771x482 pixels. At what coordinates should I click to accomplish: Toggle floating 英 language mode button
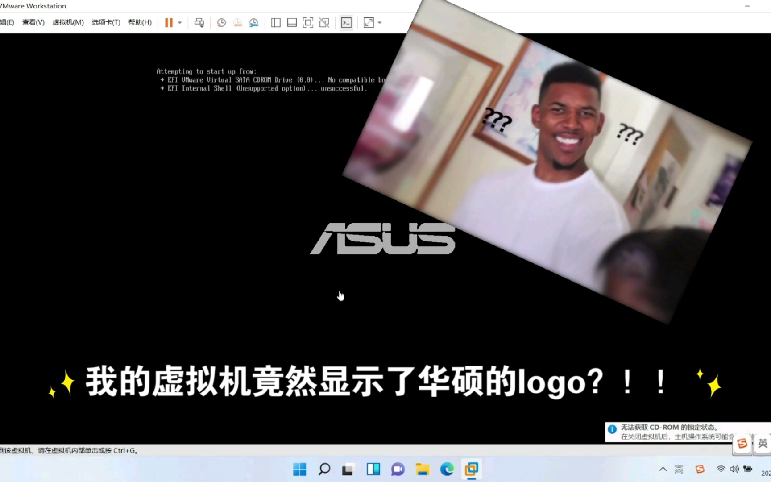[763, 444]
